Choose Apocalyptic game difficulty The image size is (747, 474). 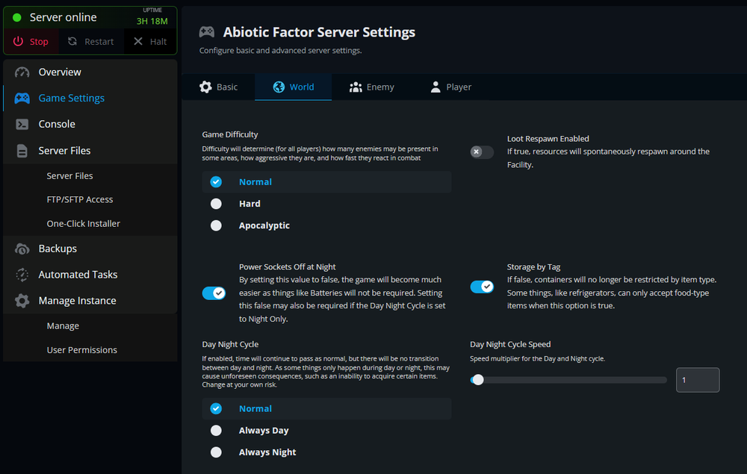(327, 225)
